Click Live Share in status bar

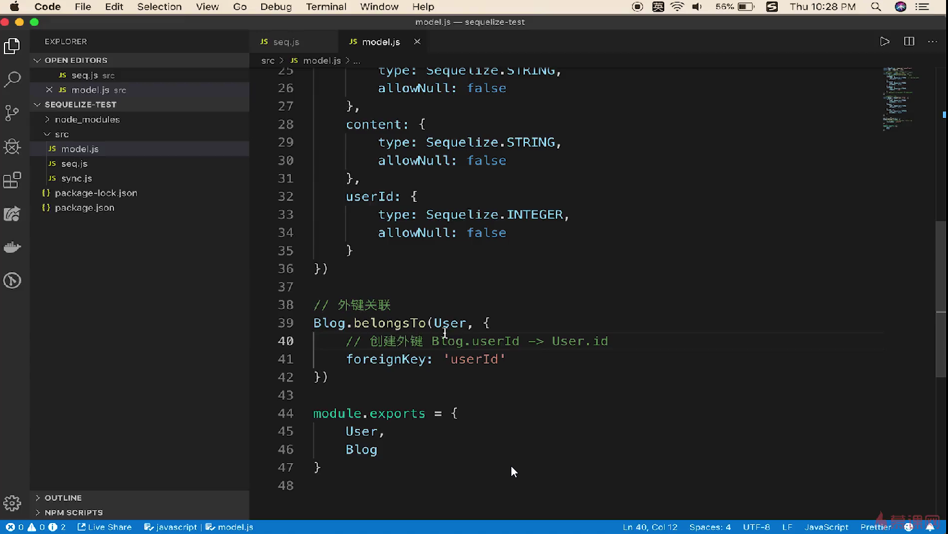pos(104,527)
